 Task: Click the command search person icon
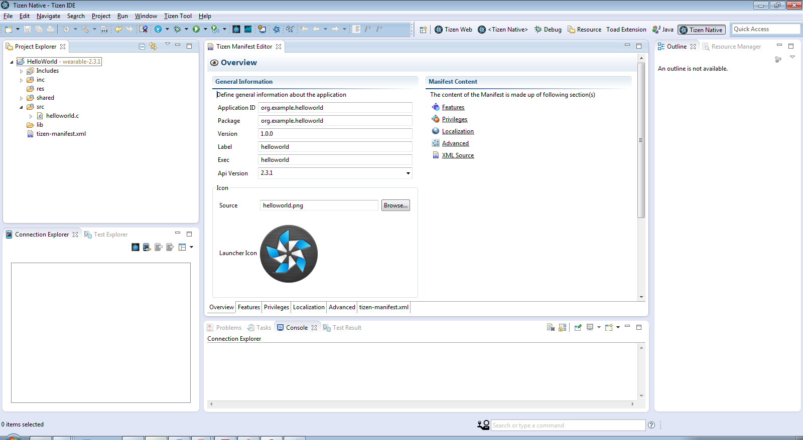tap(483, 425)
